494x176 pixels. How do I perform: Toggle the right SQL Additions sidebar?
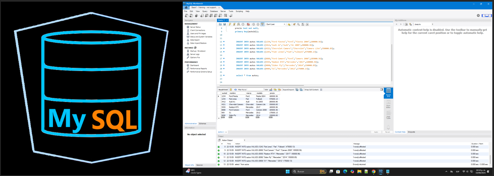click(x=490, y=16)
